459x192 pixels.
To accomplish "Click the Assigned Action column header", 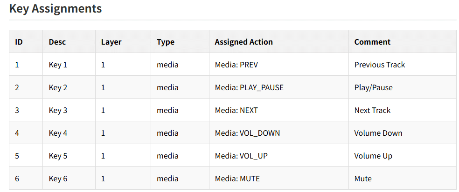I will click(x=279, y=41).
